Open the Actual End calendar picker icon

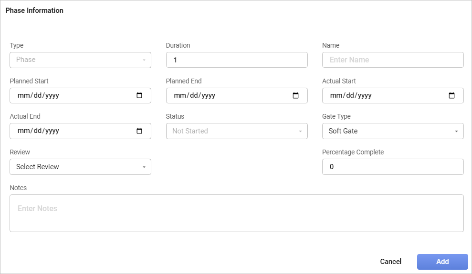coord(139,131)
